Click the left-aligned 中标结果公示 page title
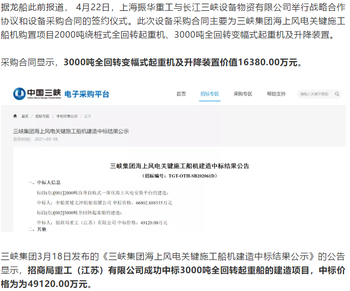 point(71,131)
